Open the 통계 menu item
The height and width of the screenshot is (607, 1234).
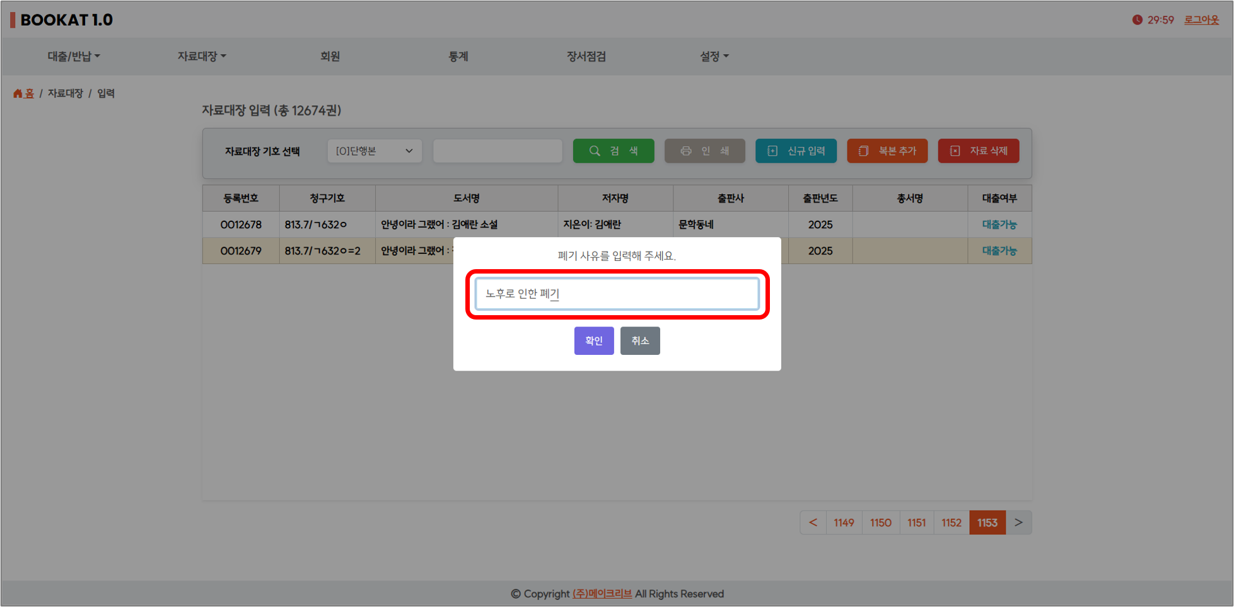(x=458, y=56)
